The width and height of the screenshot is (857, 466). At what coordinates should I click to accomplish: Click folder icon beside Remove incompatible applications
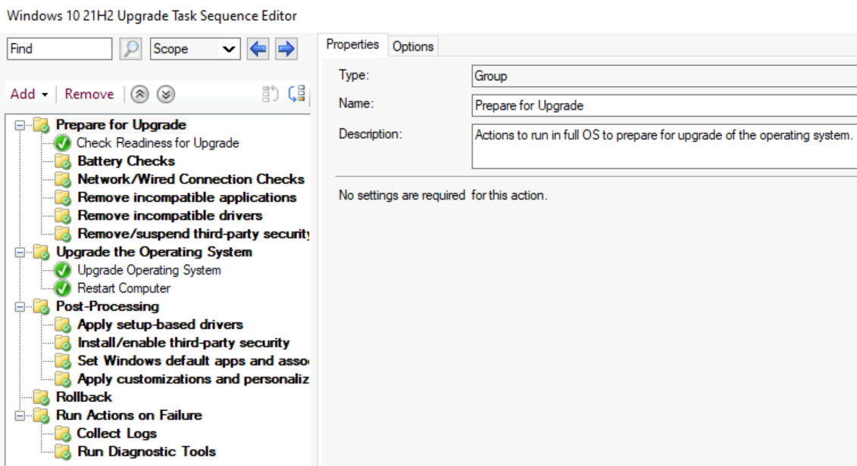[x=63, y=197]
